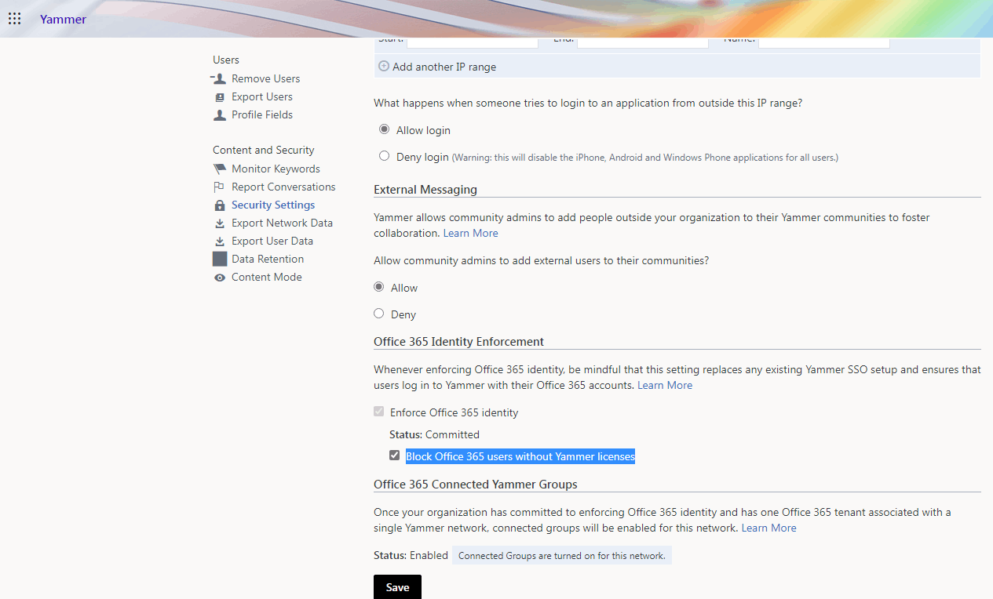The image size is (993, 599).
Task: Click the Report Conversations flag icon
Action: click(x=220, y=187)
